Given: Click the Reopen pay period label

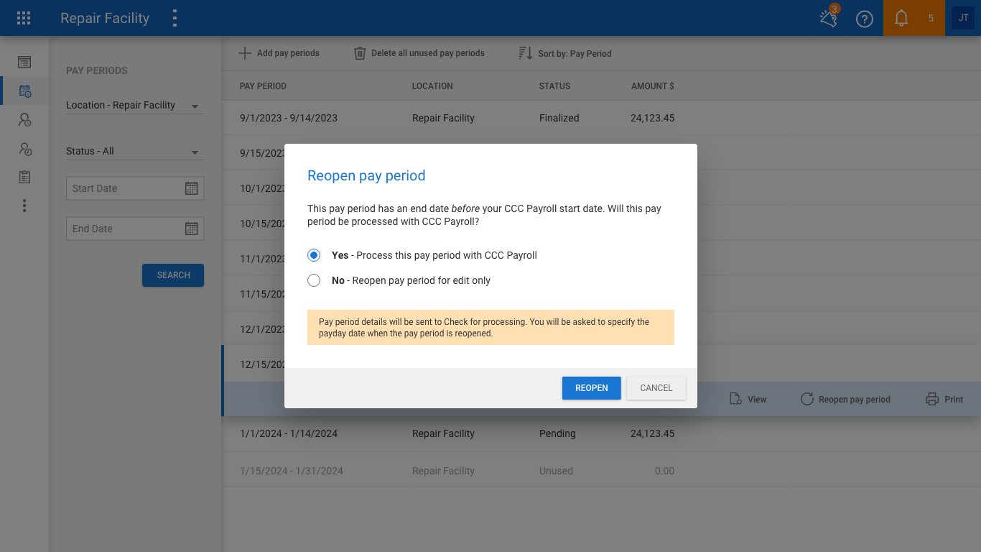Looking at the screenshot, I should (855, 400).
